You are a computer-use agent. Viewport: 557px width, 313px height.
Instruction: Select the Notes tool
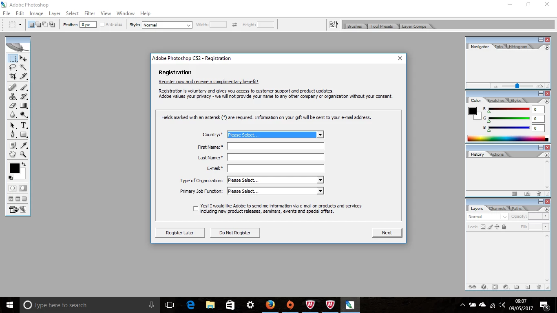coord(13,145)
